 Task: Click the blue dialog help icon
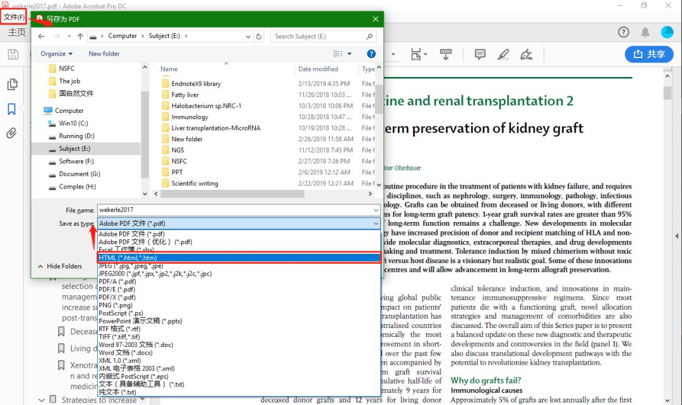(x=371, y=54)
